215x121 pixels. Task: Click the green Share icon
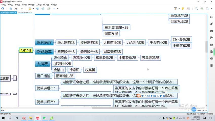coord(202,9)
